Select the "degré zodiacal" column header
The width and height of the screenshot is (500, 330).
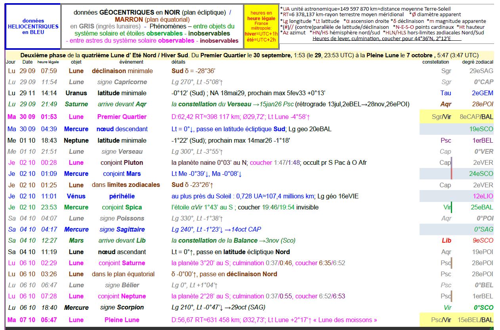pos(477,62)
